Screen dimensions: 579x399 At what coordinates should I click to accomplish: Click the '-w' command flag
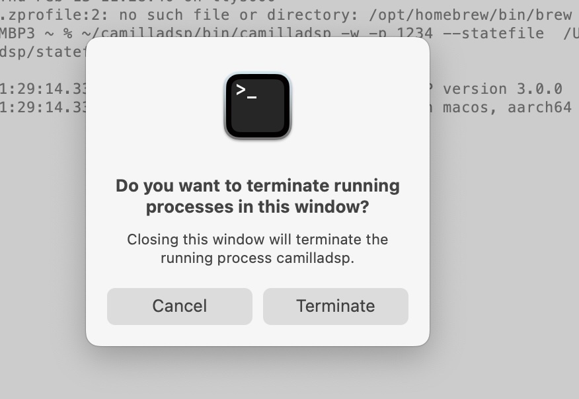350,34
